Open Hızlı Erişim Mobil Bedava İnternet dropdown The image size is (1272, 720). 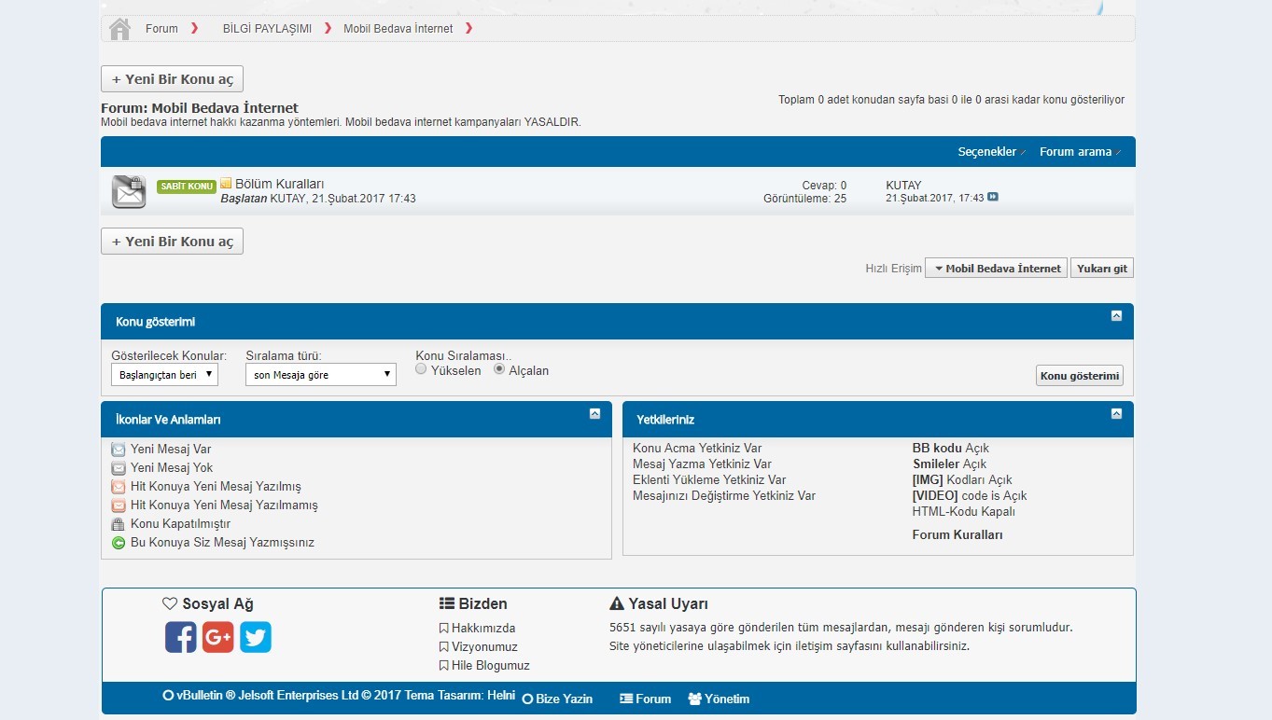click(996, 269)
